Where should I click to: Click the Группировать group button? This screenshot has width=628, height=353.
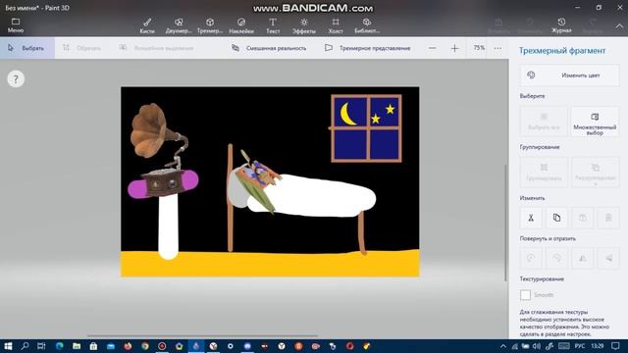point(544,173)
